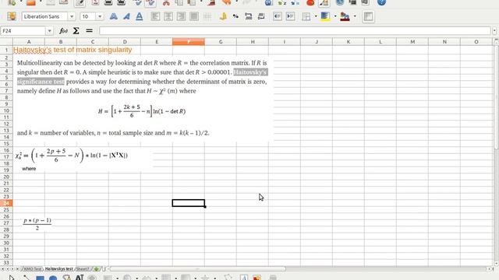Click the vertical scrollbar down arrow

tap(496, 264)
